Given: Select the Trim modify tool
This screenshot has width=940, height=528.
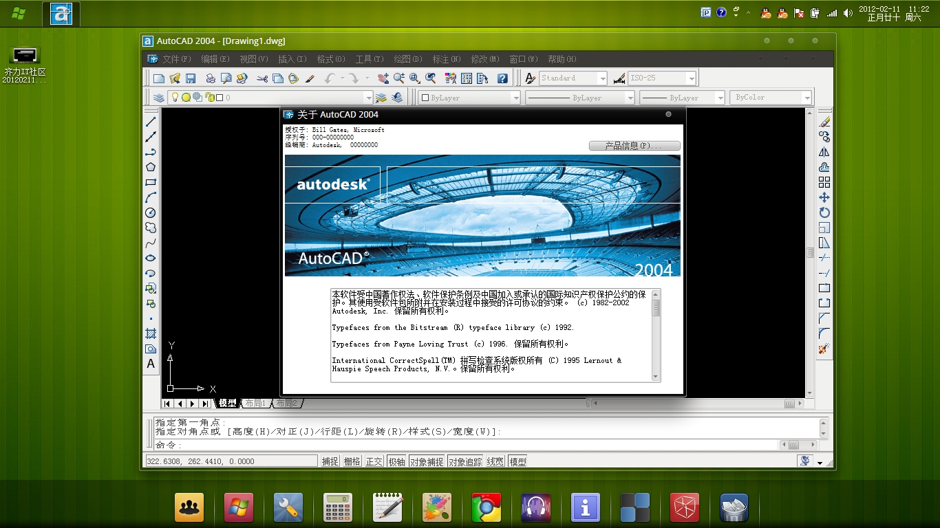Looking at the screenshot, I should [x=824, y=258].
